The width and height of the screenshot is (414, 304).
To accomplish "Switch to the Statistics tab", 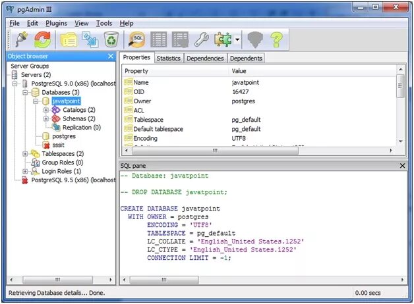I will pyautogui.click(x=169, y=58).
